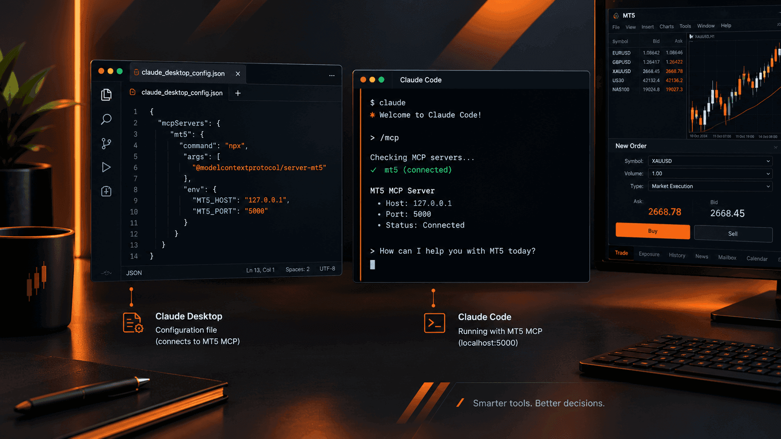Click the Claude Desktop configuration file icon

(133, 323)
